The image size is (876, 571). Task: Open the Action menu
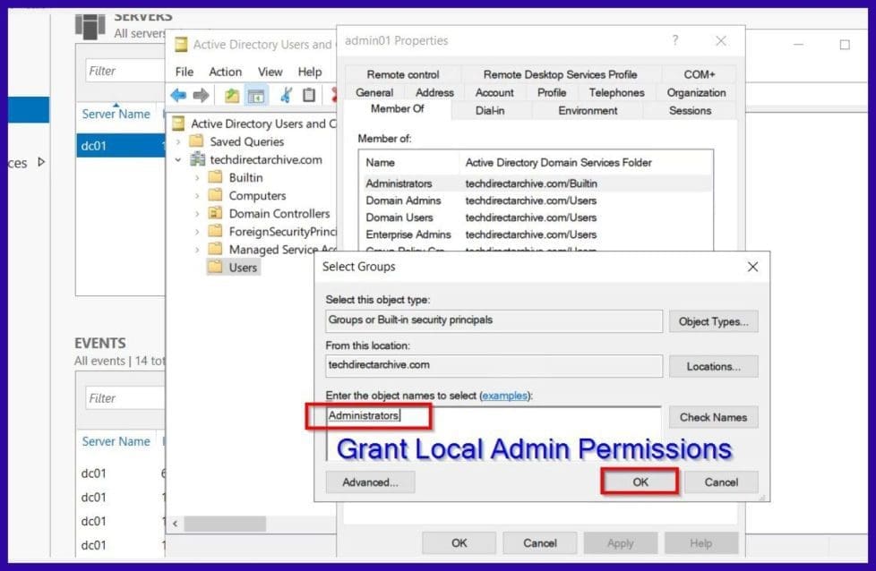point(225,72)
